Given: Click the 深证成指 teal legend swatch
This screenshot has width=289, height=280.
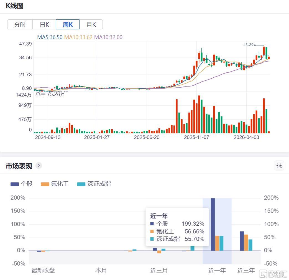Looking at the screenshot, I should point(81,184).
